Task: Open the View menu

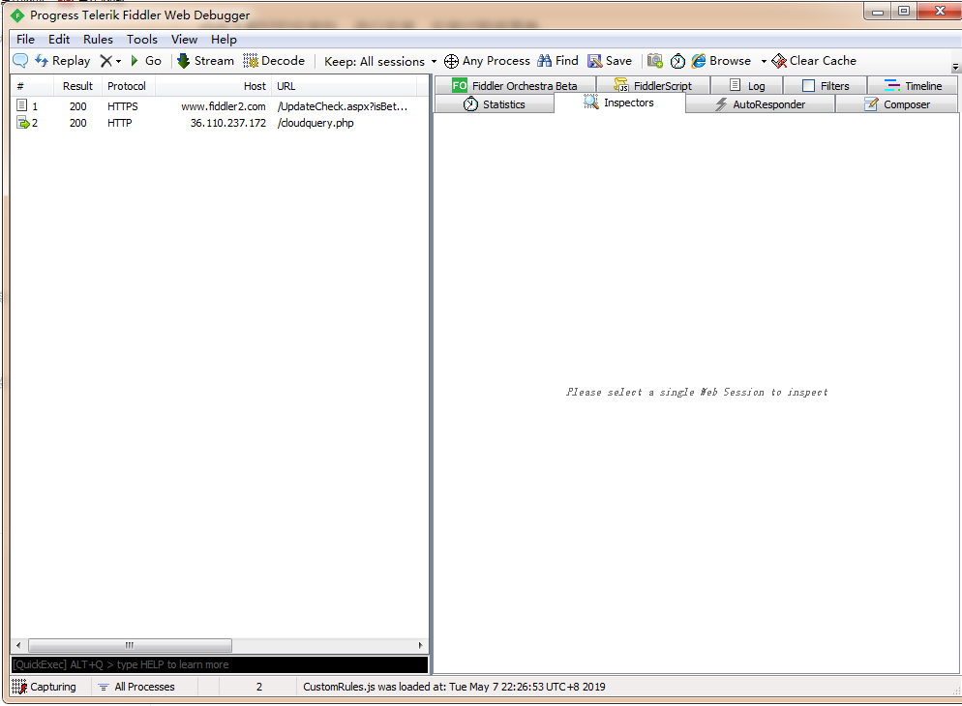Action: tap(184, 40)
